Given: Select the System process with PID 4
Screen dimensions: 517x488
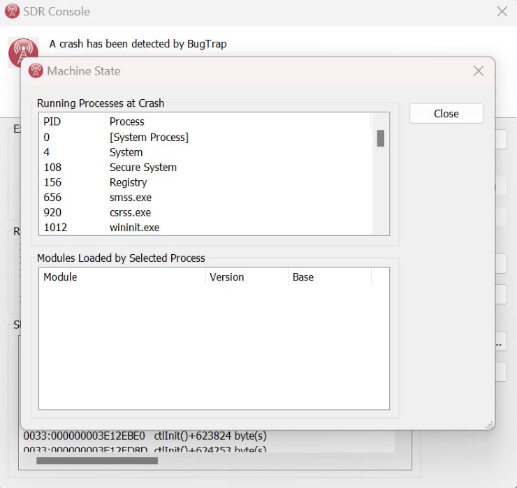Looking at the screenshot, I should coord(206,152).
